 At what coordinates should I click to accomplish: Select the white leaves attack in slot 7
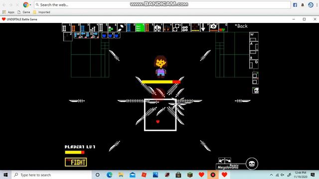click(122, 27)
